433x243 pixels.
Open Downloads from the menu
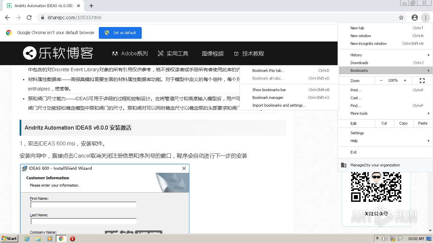[x=385, y=63]
